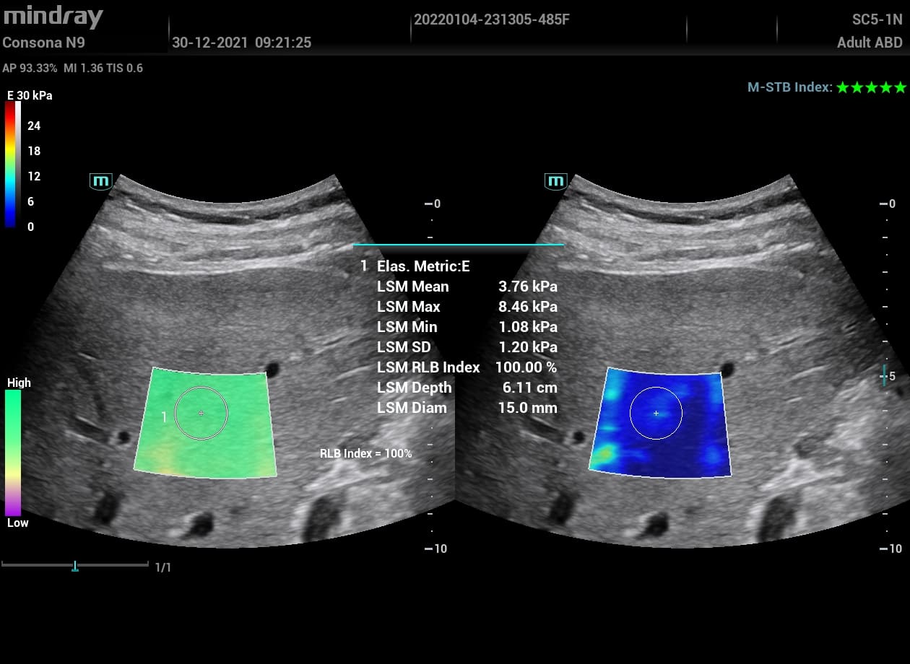Click the crosshair center in left ROI
The image size is (910, 664).
pos(201,413)
